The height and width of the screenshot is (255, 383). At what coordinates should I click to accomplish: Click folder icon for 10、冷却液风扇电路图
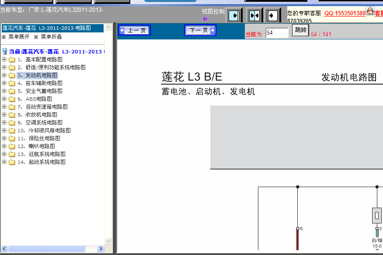pyautogui.click(x=12, y=131)
